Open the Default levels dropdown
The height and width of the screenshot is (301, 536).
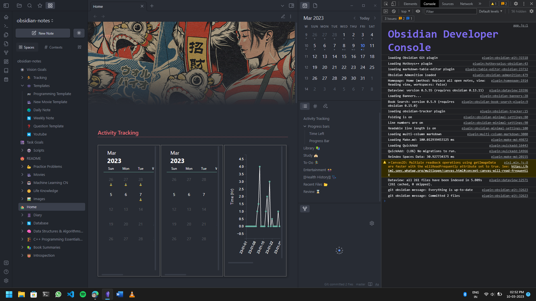pyautogui.click(x=490, y=11)
